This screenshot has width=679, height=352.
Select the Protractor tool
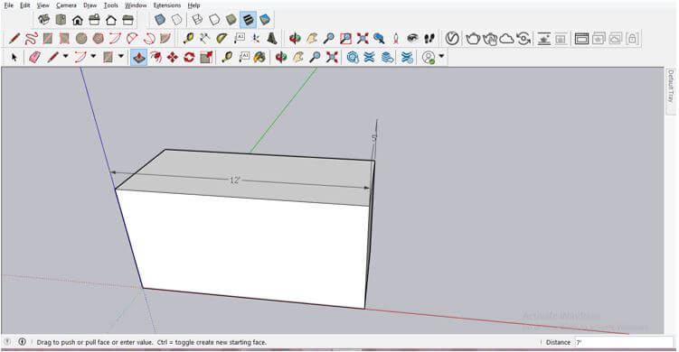pos(222,39)
